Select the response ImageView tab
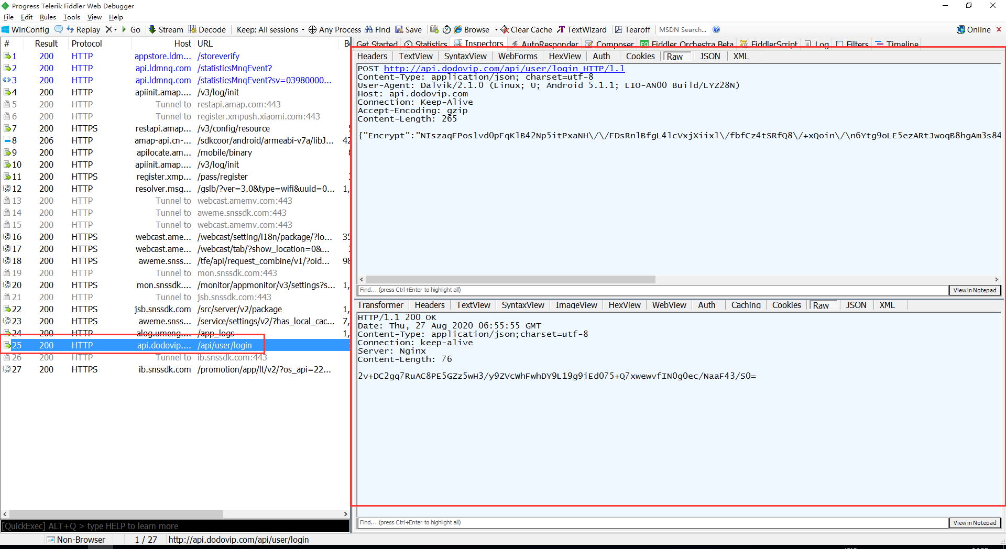Image resolution: width=1006 pixels, height=549 pixels. click(576, 305)
